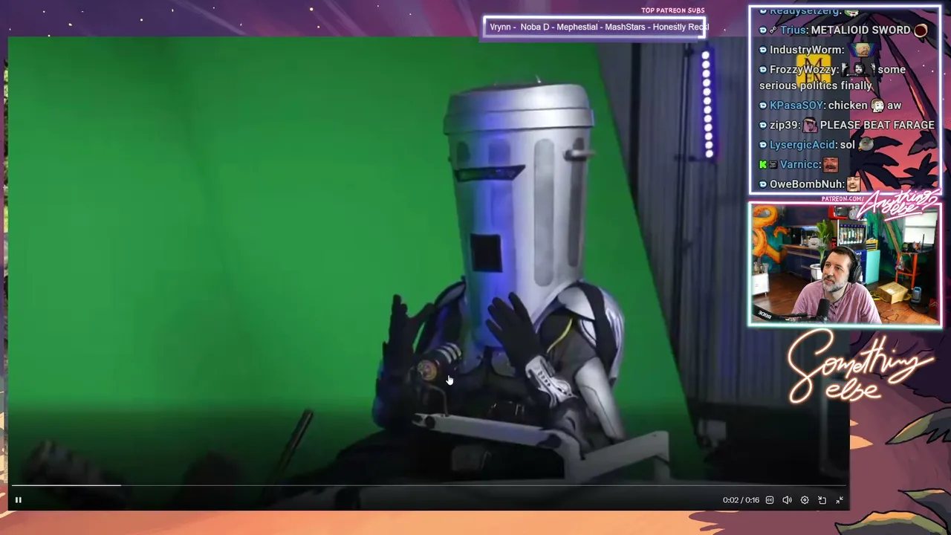Click the emote in Varnicc's message
The image size is (951, 535).
[831, 164]
